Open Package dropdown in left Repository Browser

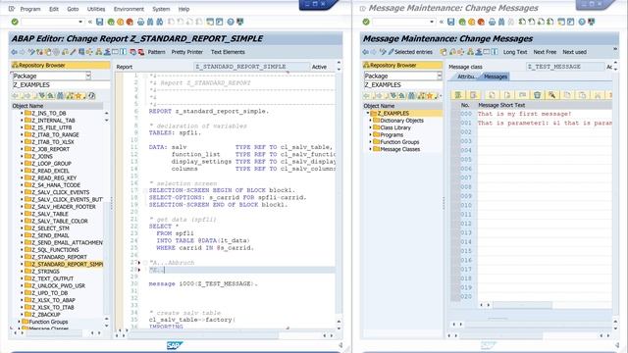[88, 76]
